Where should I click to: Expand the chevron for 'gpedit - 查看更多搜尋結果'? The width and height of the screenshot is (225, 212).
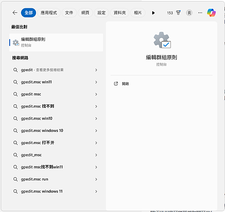click(x=96, y=70)
